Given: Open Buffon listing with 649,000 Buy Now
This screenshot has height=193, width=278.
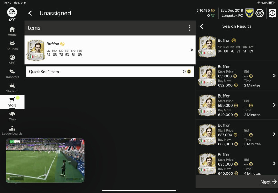Looking at the screenshot, I should pyautogui.click(x=237, y=105).
